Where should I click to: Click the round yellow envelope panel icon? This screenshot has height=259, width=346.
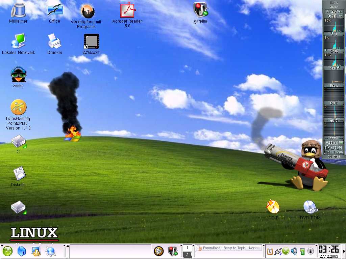pyautogui.click(x=159, y=251)
